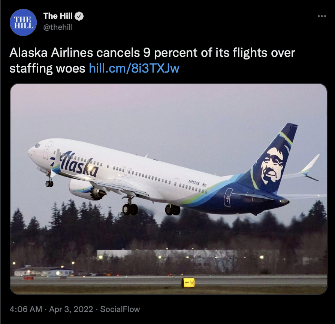Click the Apr 3, 2022 date
Screen dimensions: 335x324
click(x=71, y=309)
